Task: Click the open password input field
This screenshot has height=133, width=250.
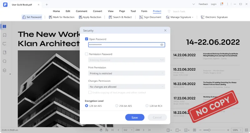Action: click(127, 45)
